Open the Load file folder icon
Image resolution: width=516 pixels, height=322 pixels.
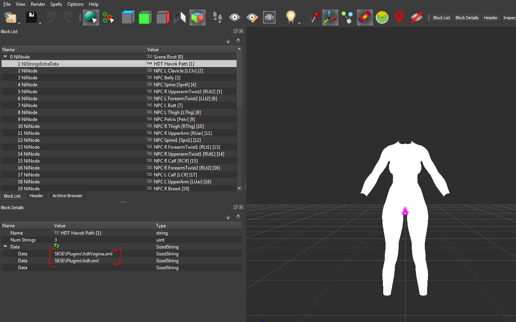pos(10,18)
